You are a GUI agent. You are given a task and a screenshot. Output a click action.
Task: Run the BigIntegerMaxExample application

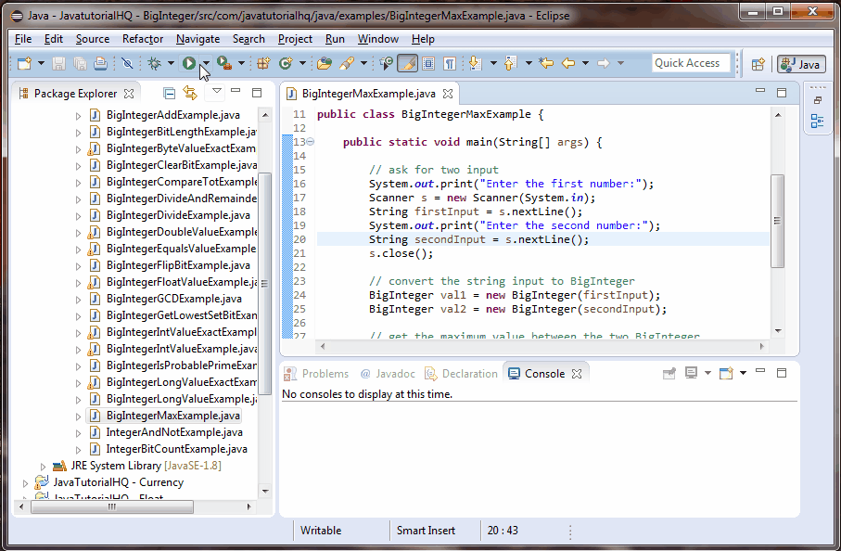pos(188,63)
